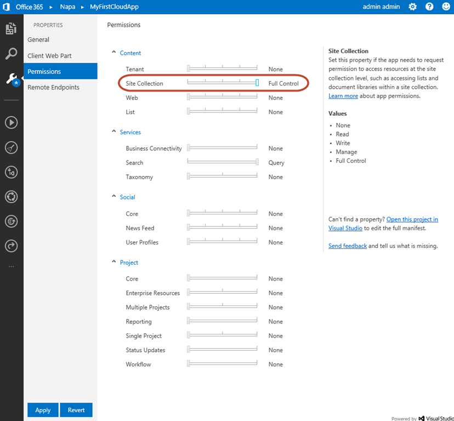Collapse the Project permissions section
Image resolution: width=454 pixels, height=421 pixels.
[114, 262]
